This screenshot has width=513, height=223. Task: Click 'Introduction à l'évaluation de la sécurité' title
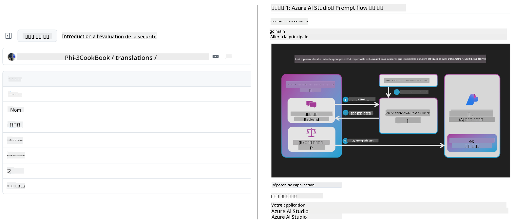pos(109,36)
